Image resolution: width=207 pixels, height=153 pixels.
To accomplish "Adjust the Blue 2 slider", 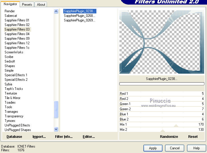I will coord(162,119).
